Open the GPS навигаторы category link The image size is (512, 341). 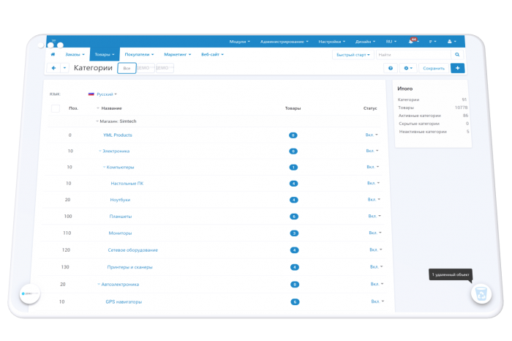[x=124, y=301]
